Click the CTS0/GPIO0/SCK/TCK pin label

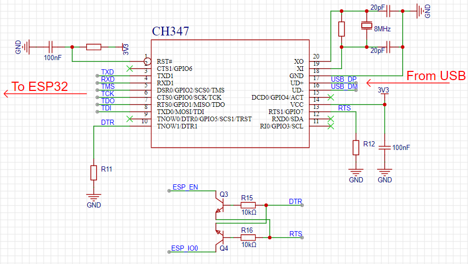(189, 98)
